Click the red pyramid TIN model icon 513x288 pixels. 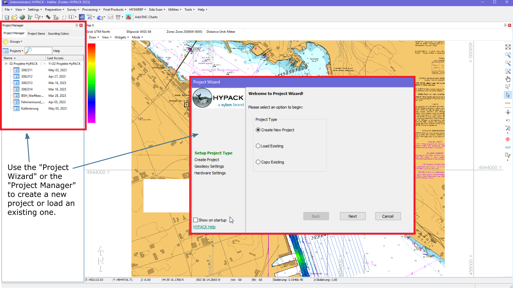128,17
